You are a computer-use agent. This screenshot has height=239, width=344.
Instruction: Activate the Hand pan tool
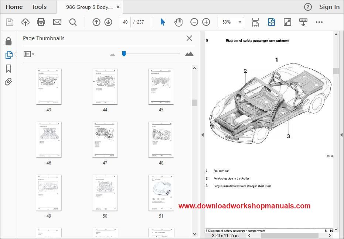(178, 22)
